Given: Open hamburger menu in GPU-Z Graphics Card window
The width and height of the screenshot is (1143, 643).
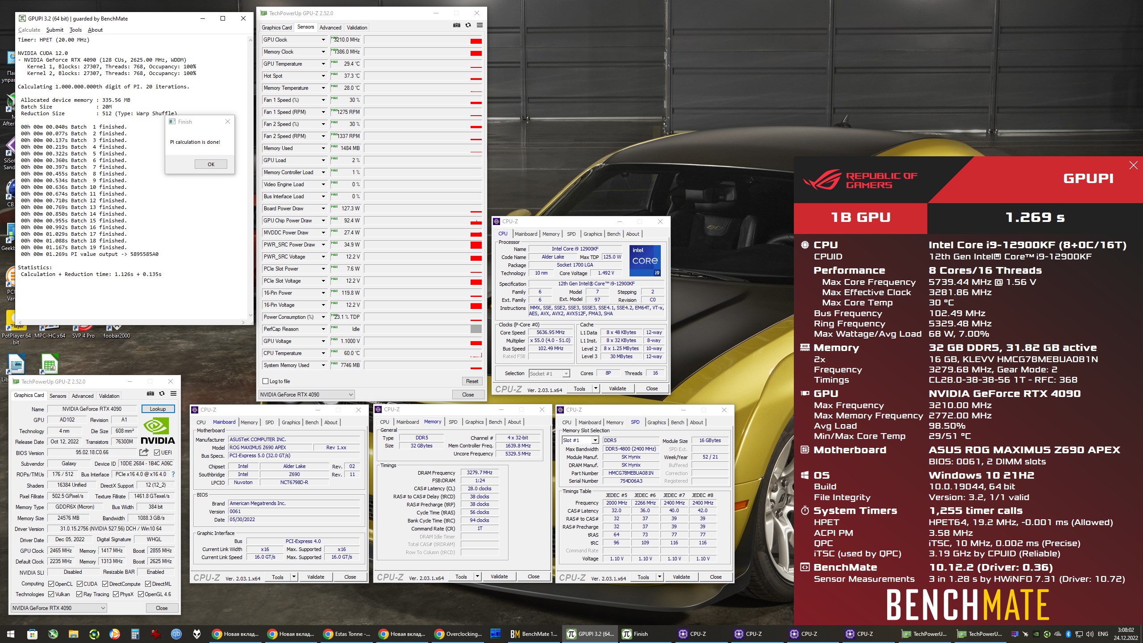Looking at the screenshot, I should 173,393.
